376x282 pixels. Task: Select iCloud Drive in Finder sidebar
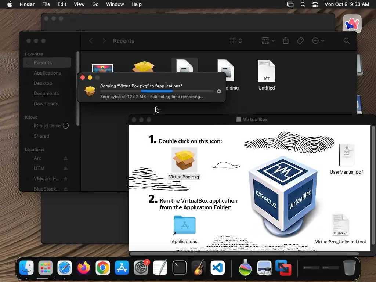click(47, 126)
